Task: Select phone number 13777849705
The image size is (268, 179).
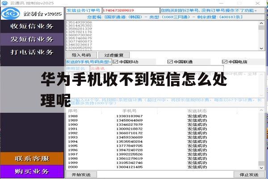Action: (x=130, y=146)
